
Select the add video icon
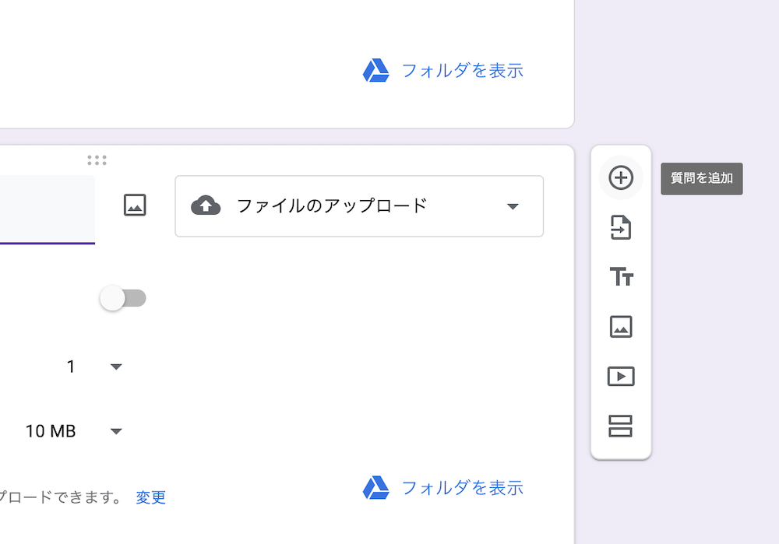click(x=621, y=377)
